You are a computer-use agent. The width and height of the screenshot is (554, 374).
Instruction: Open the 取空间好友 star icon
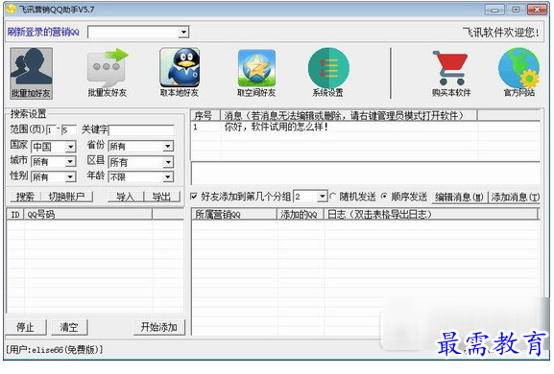[x=256, y=74]
